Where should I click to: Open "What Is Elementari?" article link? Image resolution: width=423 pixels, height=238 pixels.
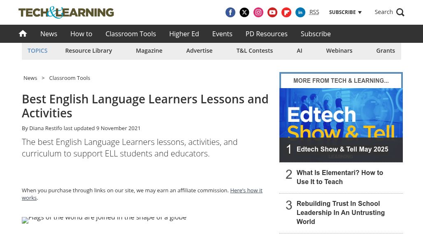(339, 177)
